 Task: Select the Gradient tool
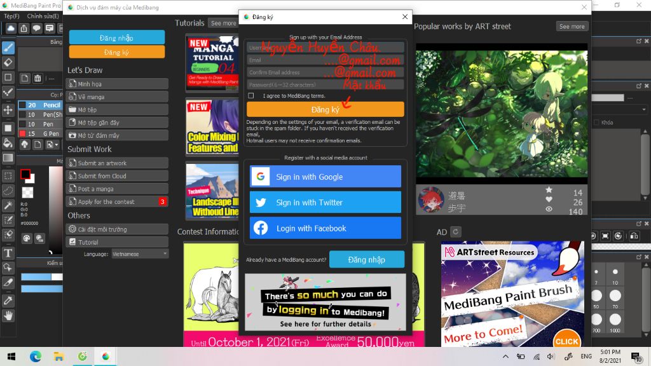click(x=8, y=158)
